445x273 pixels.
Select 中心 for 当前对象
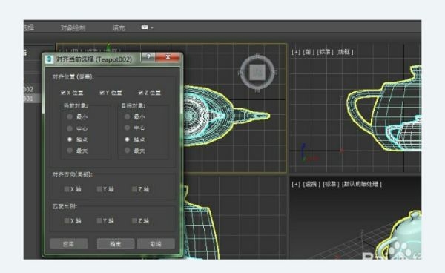(x=70, y=128)
